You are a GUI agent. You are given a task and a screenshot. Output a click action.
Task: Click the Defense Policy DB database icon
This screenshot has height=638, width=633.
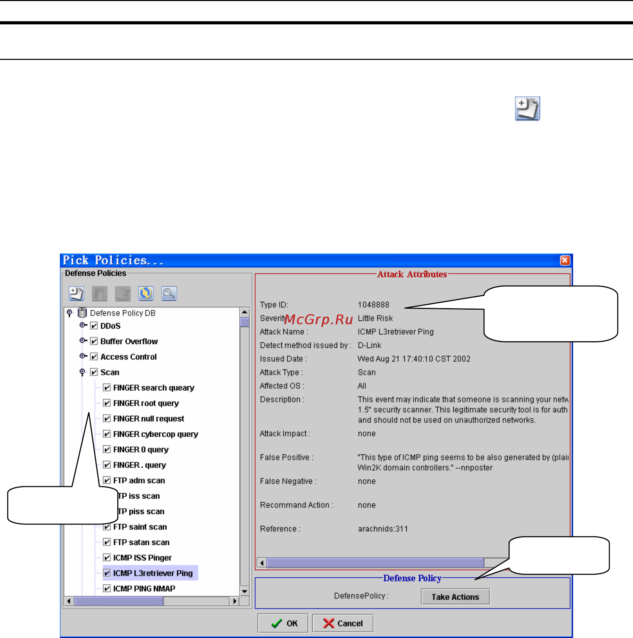click(x=82, y=313)
